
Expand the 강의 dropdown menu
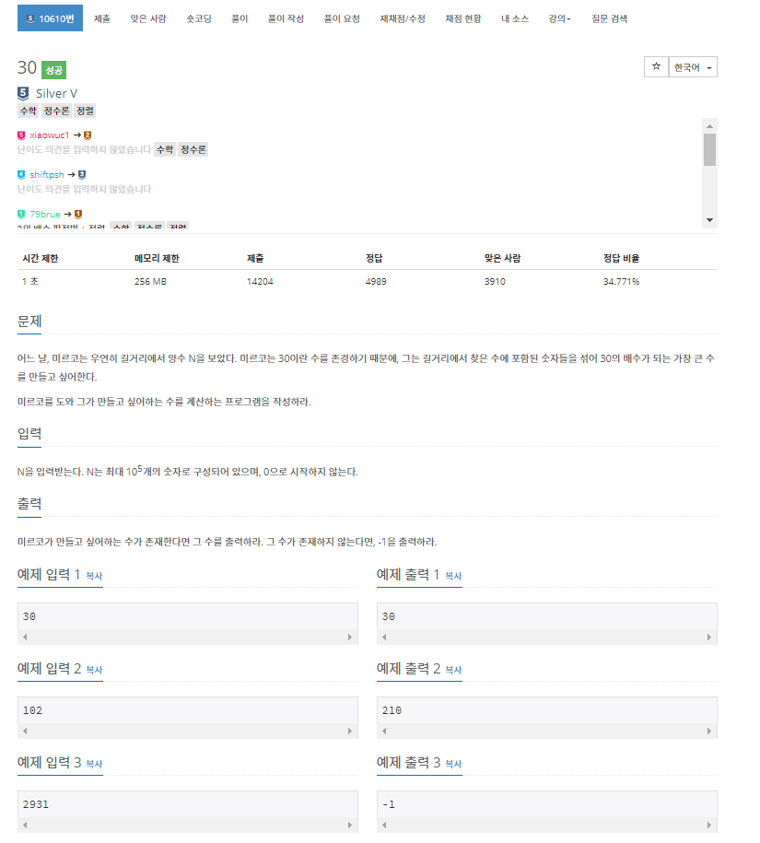[x=559, y=18]
